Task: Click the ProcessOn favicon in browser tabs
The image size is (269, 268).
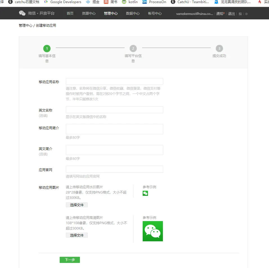Action: pos(145,2)
